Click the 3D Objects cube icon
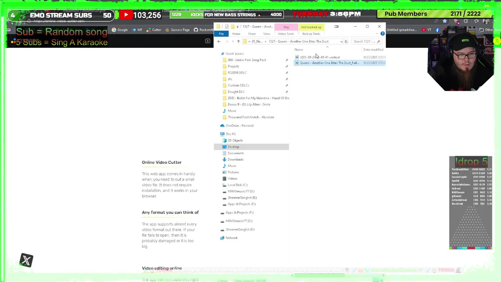Image resolution: width=501 pixels, height=282 pixels. pos(224,140)
